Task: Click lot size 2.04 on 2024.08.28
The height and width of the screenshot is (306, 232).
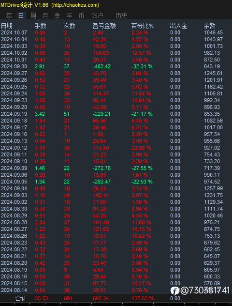Action: click(x=40, y=222)
